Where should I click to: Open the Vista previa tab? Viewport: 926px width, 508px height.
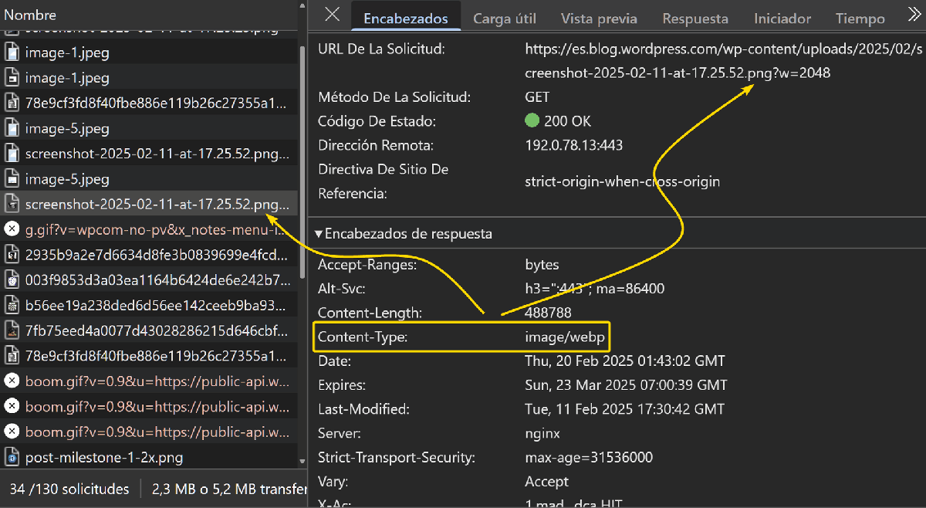[599, 18]
